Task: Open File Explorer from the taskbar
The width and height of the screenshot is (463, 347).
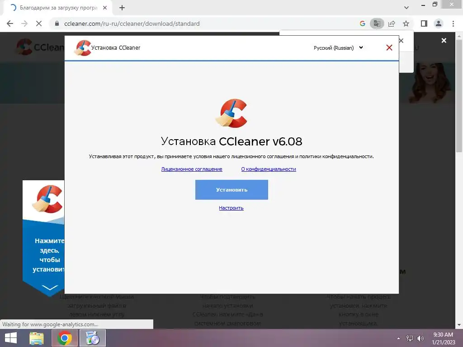Action: click(x=37, y=338)
